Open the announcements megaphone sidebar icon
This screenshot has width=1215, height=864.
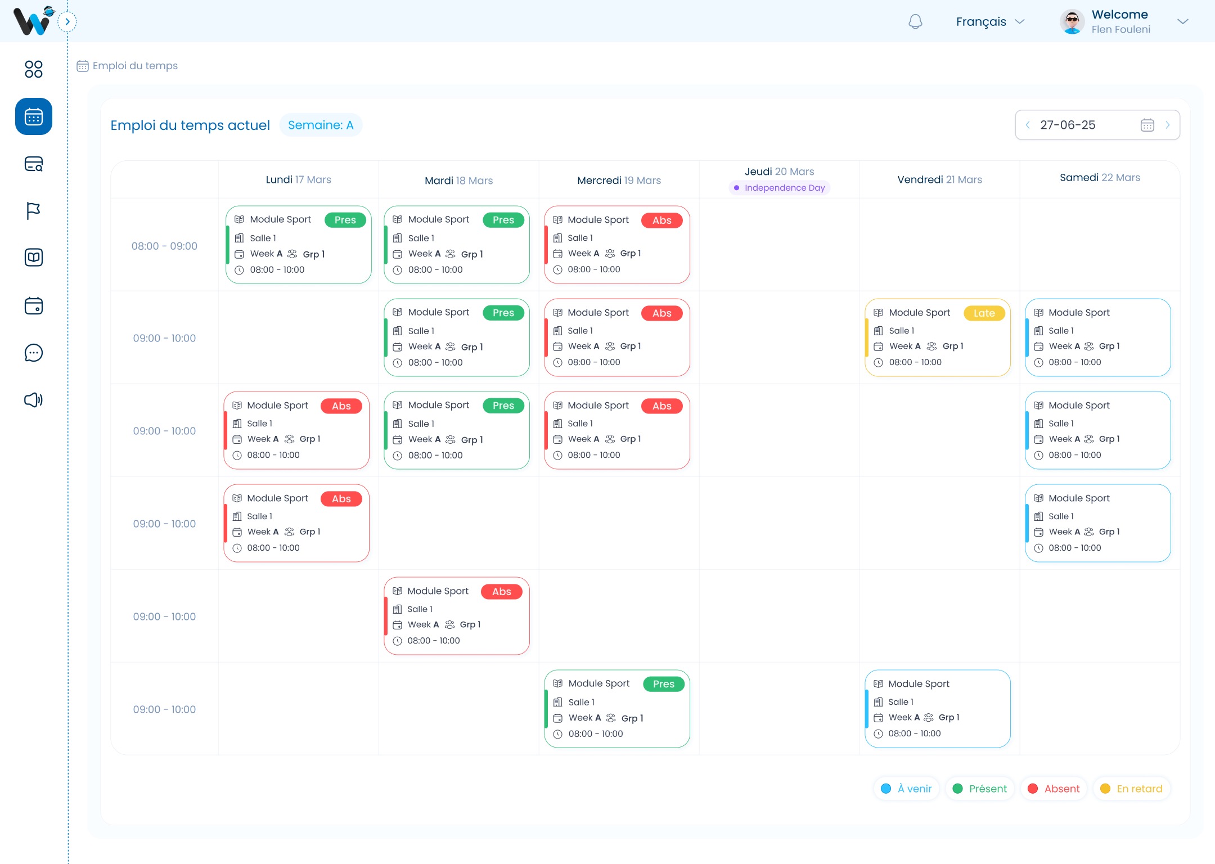34,400
